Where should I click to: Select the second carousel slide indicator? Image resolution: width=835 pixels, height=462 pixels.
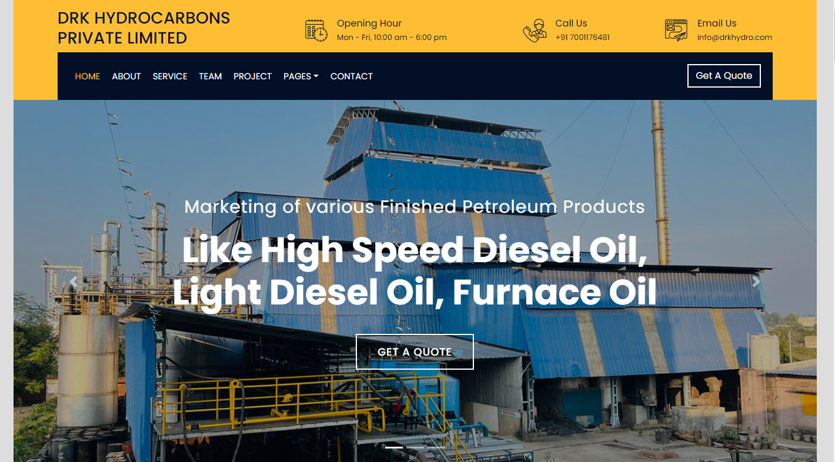coord(415,447)
